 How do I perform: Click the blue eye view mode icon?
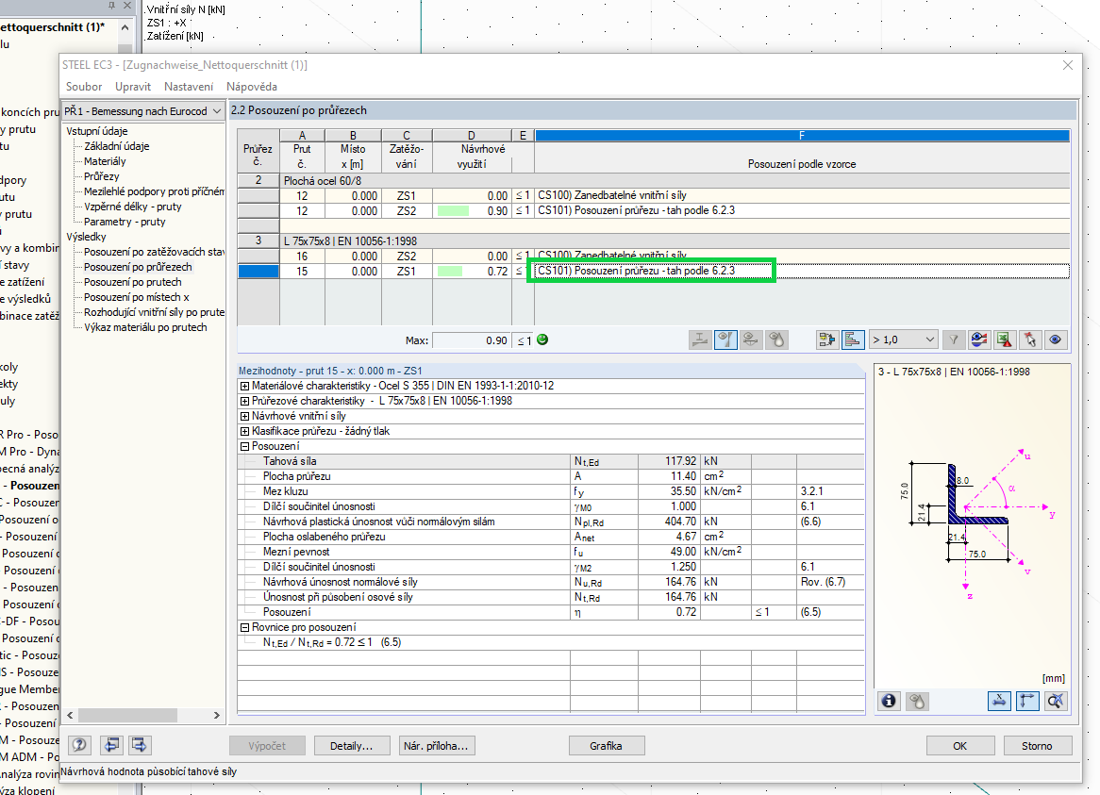point(1055,340)
